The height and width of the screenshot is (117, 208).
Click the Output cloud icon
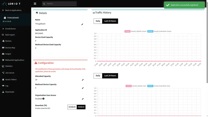point(3,54)
